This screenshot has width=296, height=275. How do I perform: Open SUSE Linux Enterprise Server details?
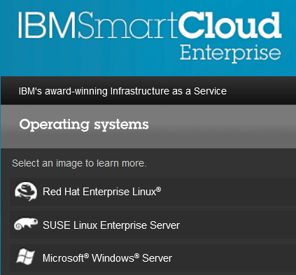(x=153, y=225)
